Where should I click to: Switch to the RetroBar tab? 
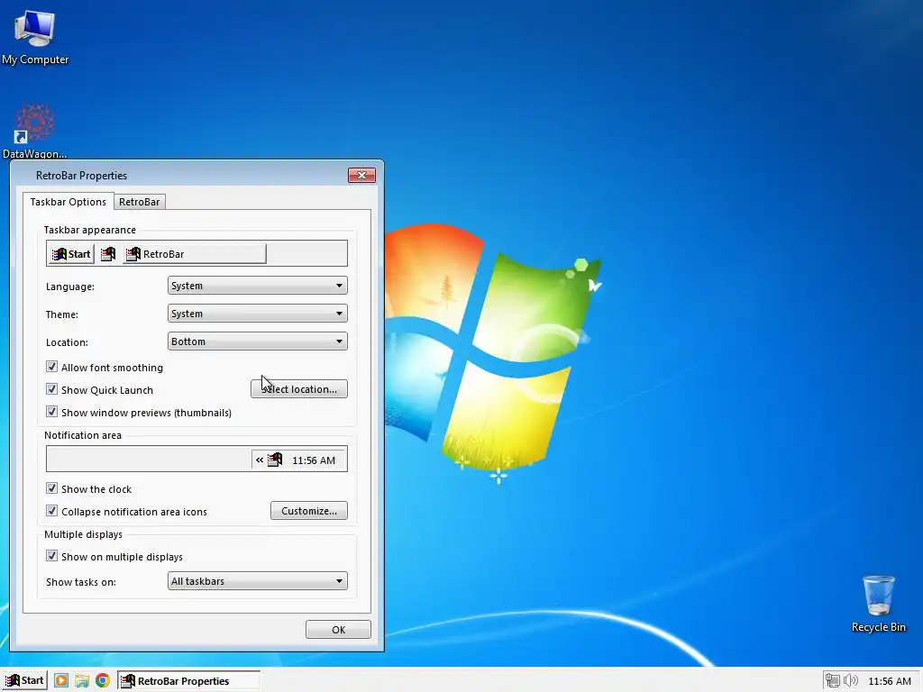coord(140,202)
